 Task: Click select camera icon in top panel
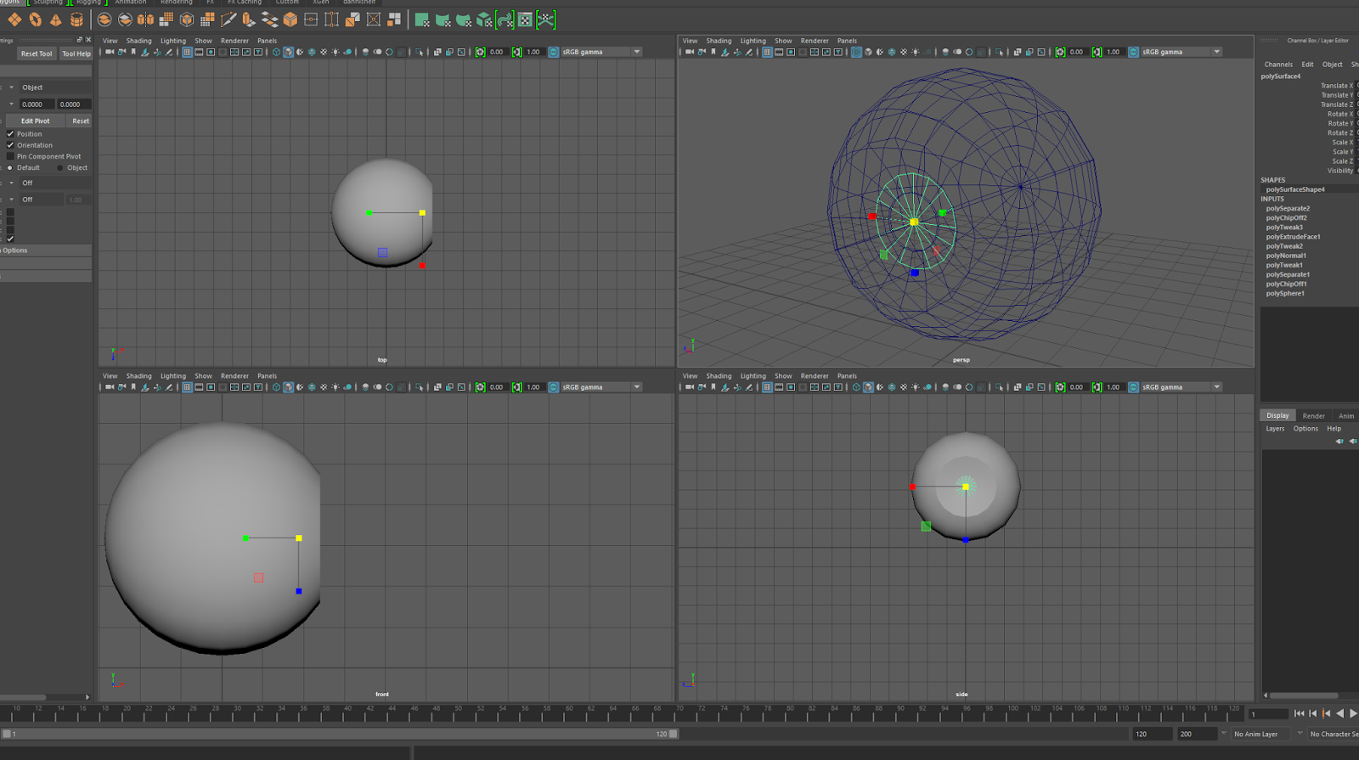tap(110, 52)
